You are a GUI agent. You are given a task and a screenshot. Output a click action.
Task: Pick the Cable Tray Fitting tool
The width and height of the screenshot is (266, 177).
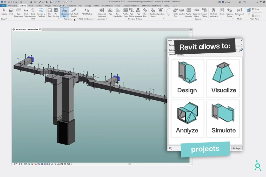pos(197,12)
